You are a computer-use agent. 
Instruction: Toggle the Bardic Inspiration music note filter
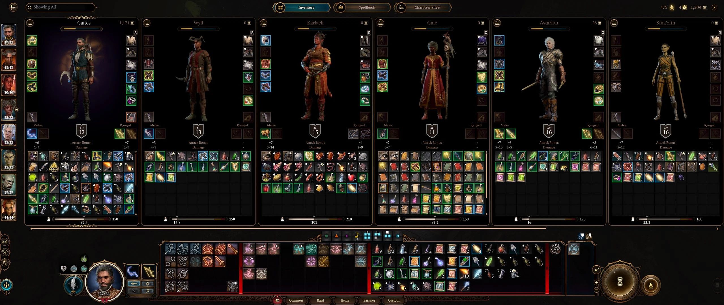pos(357,236)
